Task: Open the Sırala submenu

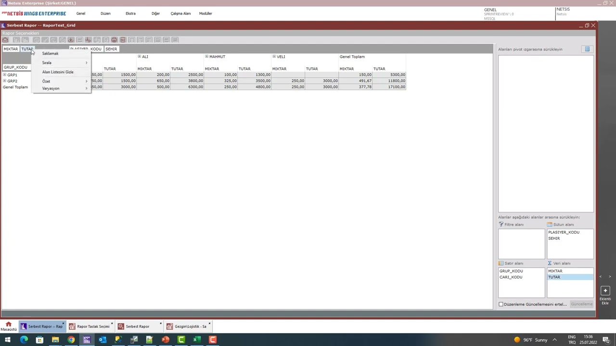Action: click(x=62, y=62)
